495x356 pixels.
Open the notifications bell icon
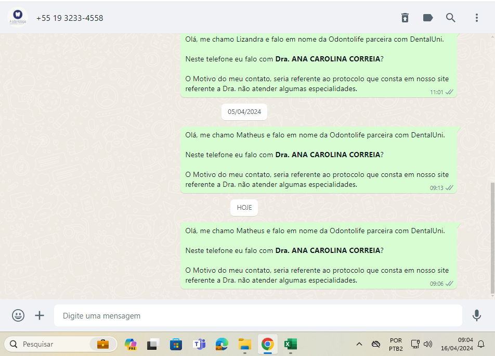click(x=481, y=344)
